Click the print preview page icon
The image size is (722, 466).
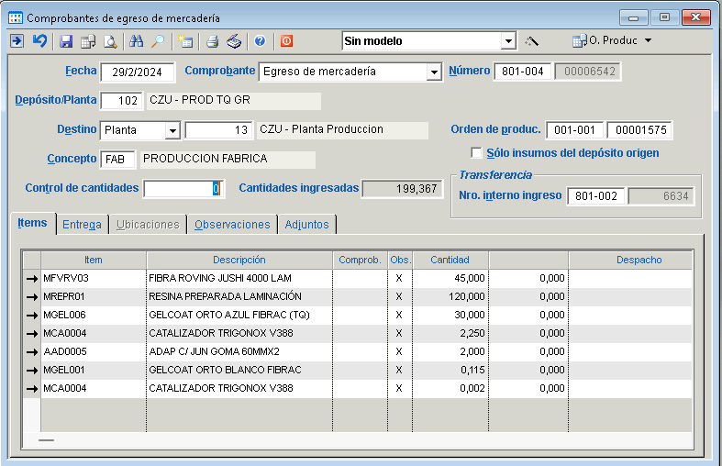coord(110,41)
